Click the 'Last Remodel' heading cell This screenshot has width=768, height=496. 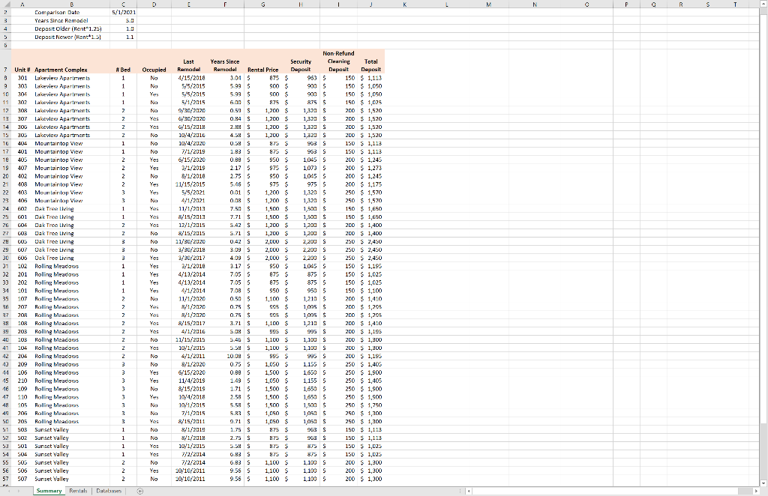click(x=189, y=61)
